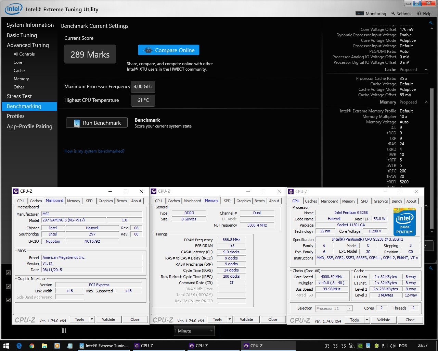Toggle the first monitoring checkbox
The image size is (438, 351).
pyautogui.click(x=8, y=273)
